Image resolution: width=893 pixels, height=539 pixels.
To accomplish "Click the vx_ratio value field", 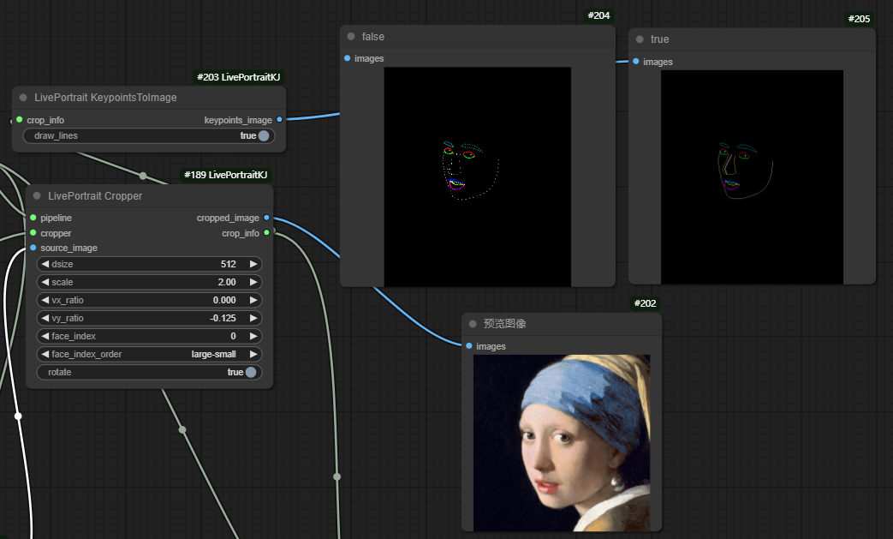I will point(149,300).
